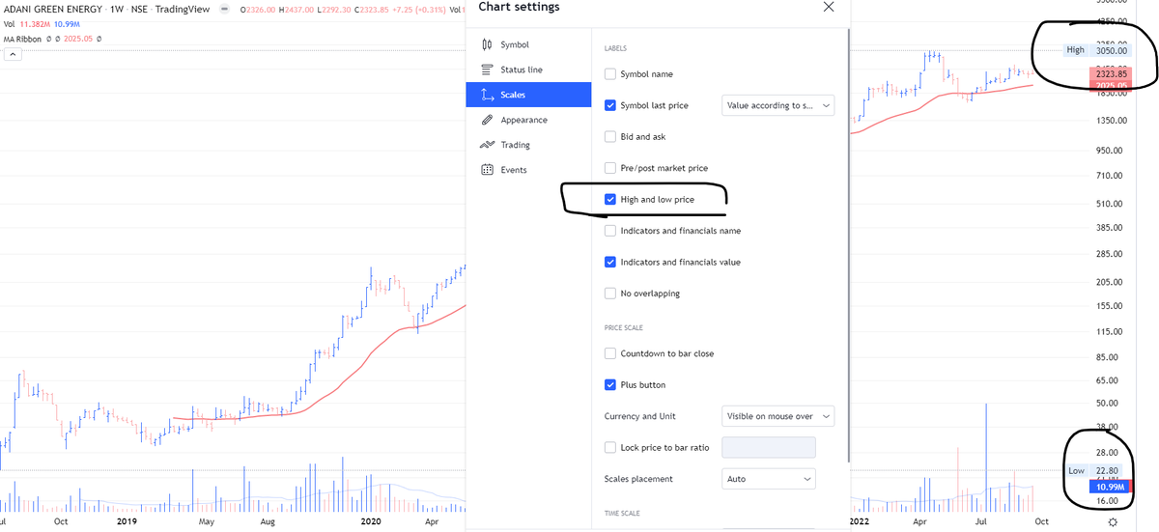Click the 2323.85 last price label
This screenshot has width=1159, height=532.
click(1112, 73)
